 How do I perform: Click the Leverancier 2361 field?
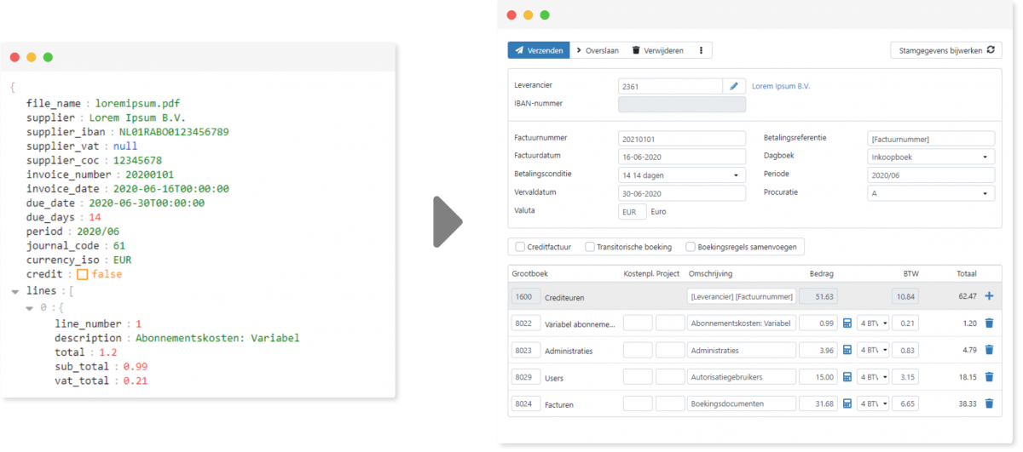(x=670, y=86)
